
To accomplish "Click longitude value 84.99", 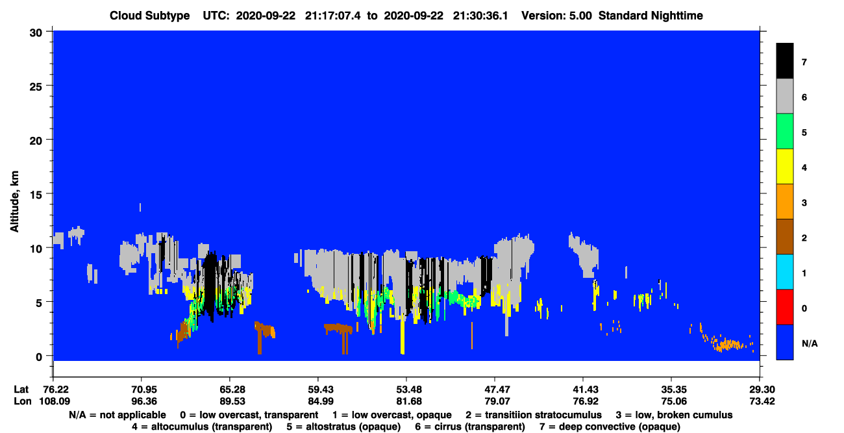I will pyautogui.click(x=317, y=401).
